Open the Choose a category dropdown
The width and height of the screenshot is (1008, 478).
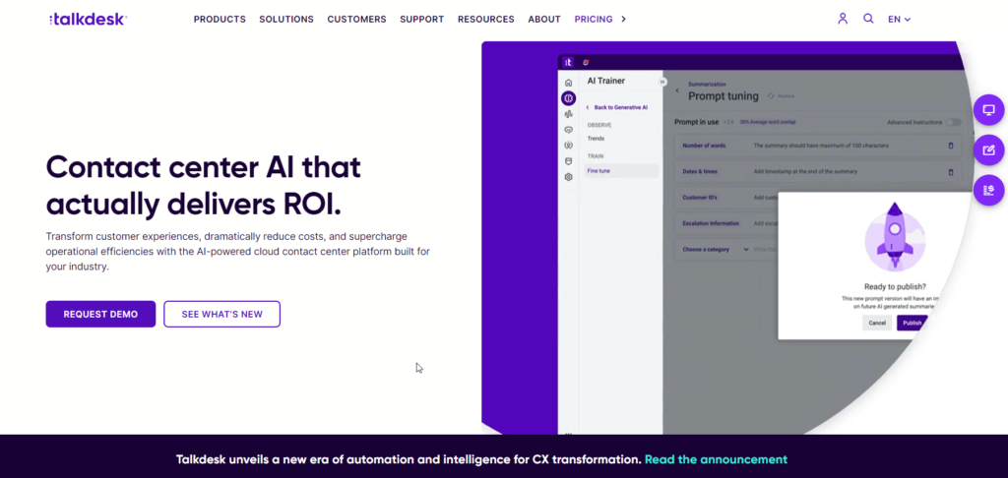tap(716, 249)
